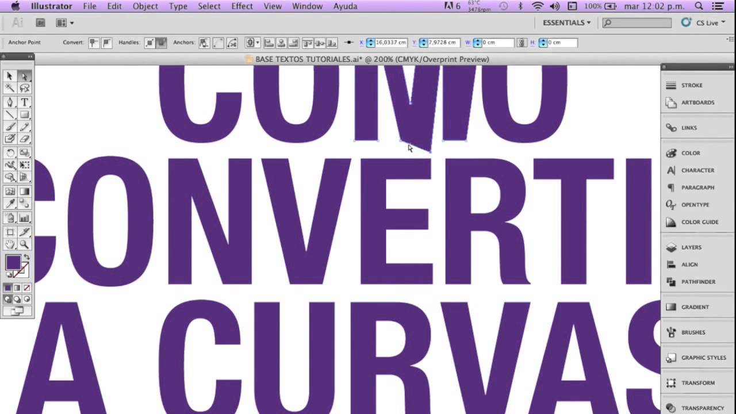Select the Pencil tool

click(x=24, y=126)
